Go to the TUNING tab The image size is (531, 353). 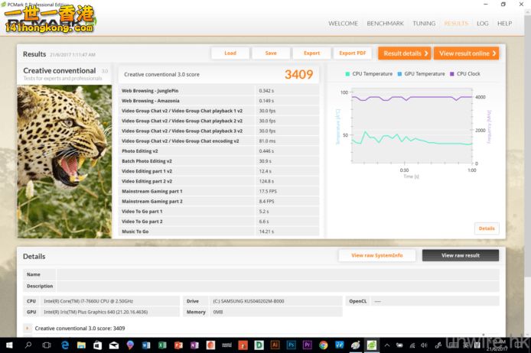pyautogui.click(x=424, y=24)
